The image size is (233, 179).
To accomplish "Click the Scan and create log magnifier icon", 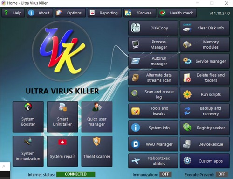I will [x=135, y=94].
